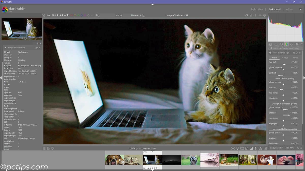Image resolution: width=305 pixels, height=171 pixels.
Task: Open the effects modules group icon
Action: pyautogui.click(x=297, y=44)
